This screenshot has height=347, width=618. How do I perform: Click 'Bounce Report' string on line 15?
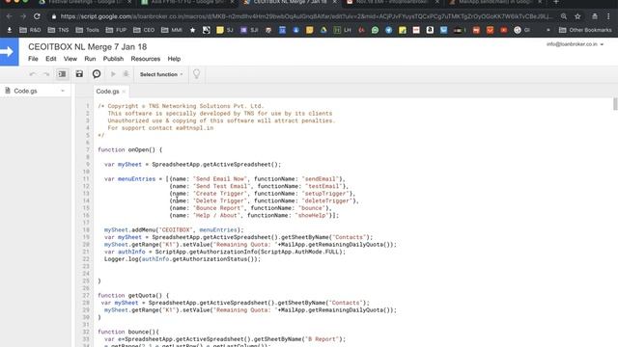(x=218, y=208)
